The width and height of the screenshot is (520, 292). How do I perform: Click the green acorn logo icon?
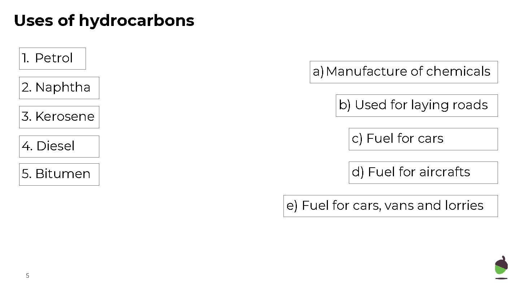(x=501, y=267)
